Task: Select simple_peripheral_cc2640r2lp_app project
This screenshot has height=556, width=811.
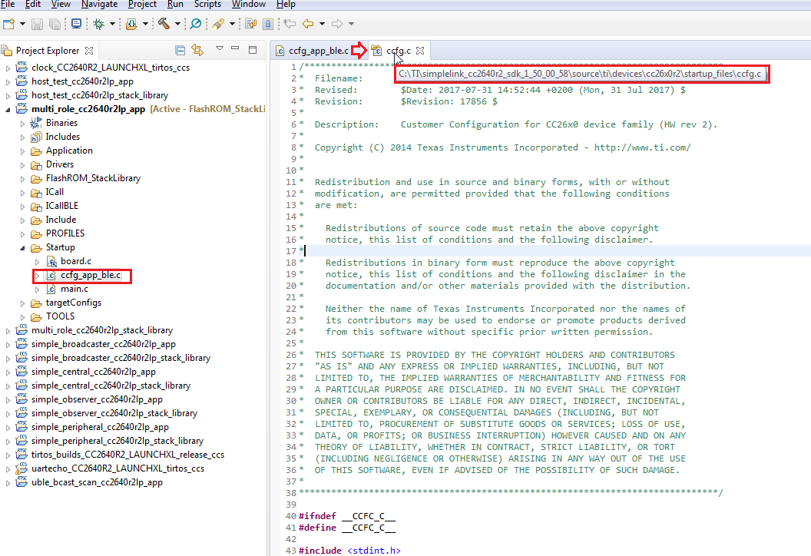Action: pyautogui.click(x=100, y=427)
